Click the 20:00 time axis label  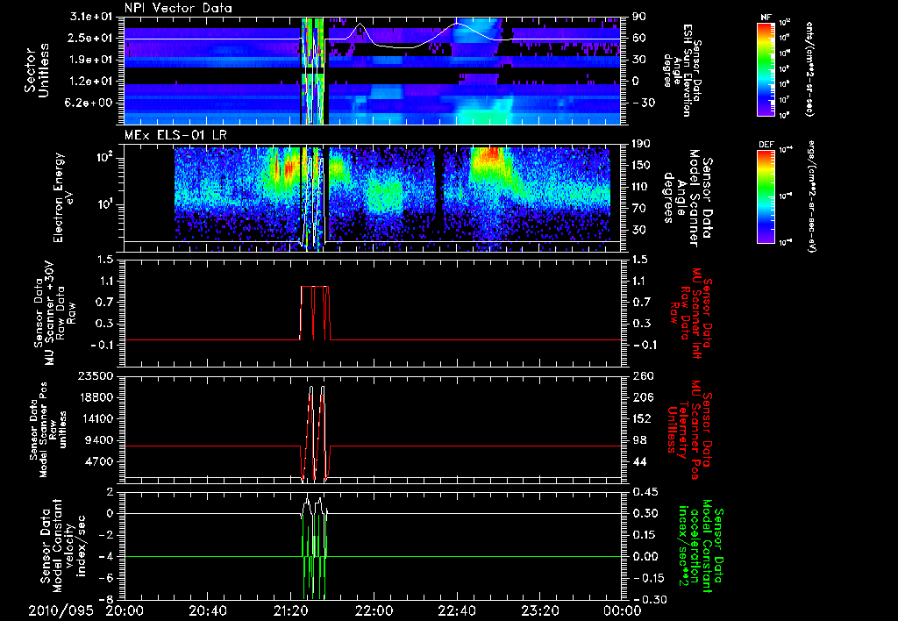pyautogui.click(x=125, y=611)
